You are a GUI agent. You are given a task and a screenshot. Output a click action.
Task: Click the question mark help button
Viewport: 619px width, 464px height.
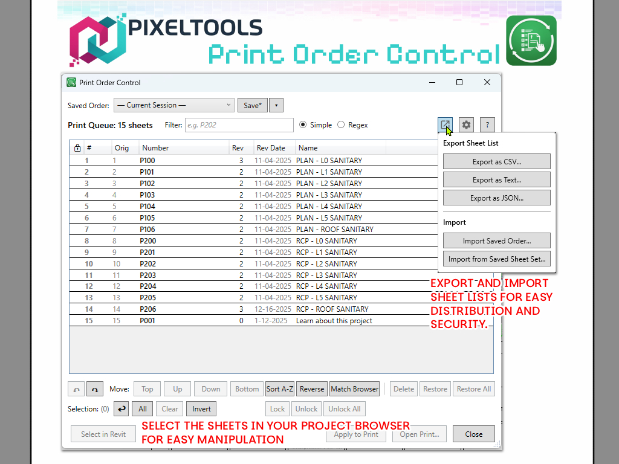[487, 125]
